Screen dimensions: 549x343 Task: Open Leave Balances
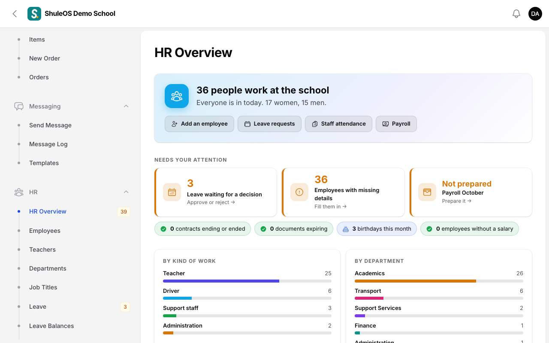51,326
